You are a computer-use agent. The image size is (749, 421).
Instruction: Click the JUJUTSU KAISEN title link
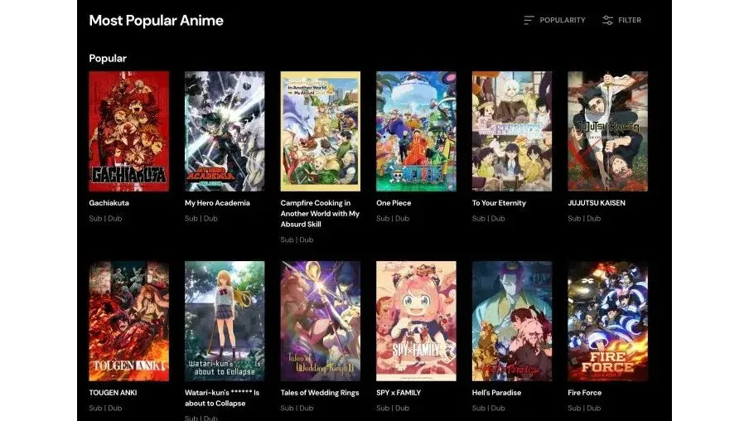597,203
